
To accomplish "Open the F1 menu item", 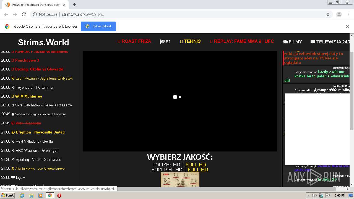I will [165, 42].
